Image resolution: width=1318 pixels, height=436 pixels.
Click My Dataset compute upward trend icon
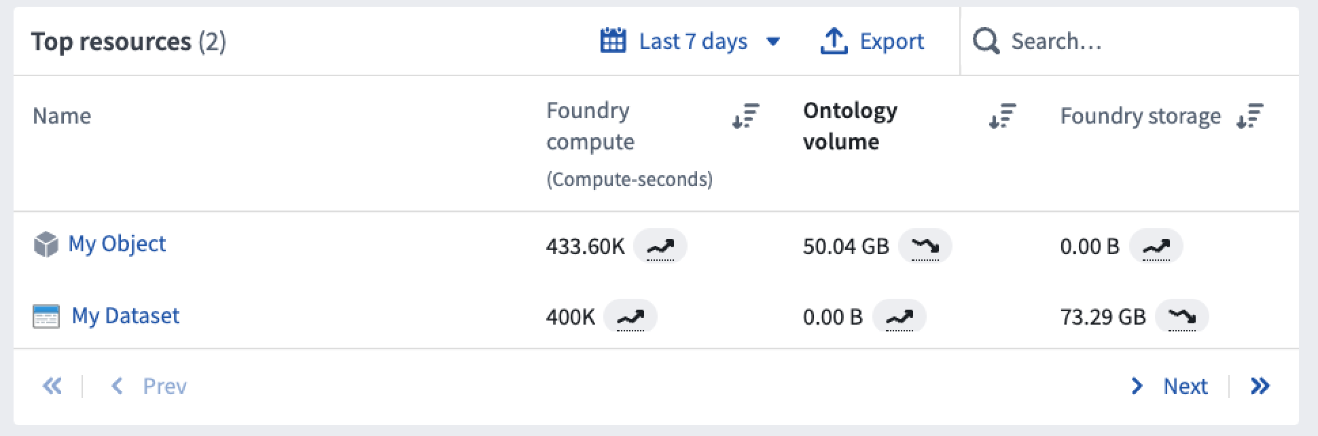[x=630, y=316]
